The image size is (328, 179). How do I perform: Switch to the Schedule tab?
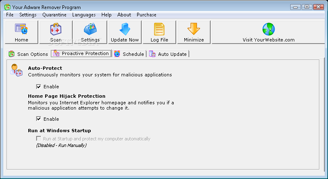tap(129, 54)
